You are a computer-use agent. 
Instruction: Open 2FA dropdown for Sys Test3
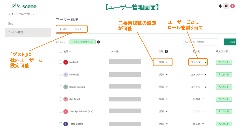tap(163, 99)
